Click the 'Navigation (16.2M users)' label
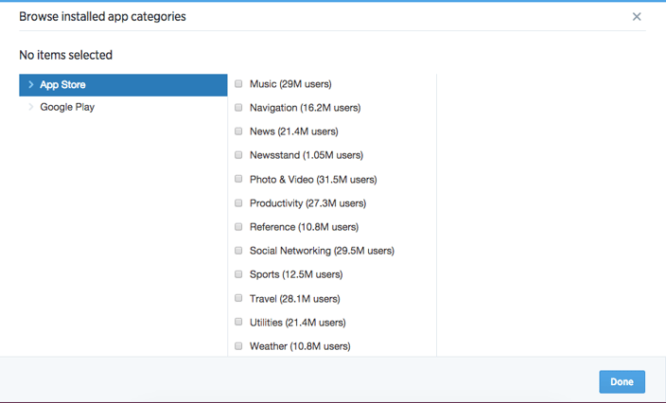The height and width of the screenshot is (403, 666). coord(305,108)
